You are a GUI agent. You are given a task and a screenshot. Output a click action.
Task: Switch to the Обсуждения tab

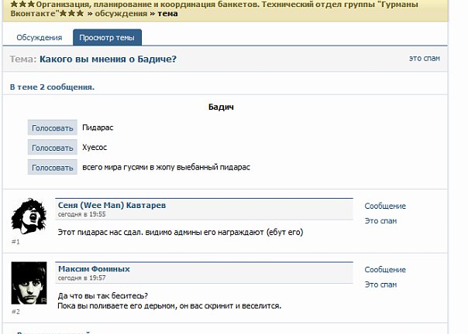click(x=39, y=38)
